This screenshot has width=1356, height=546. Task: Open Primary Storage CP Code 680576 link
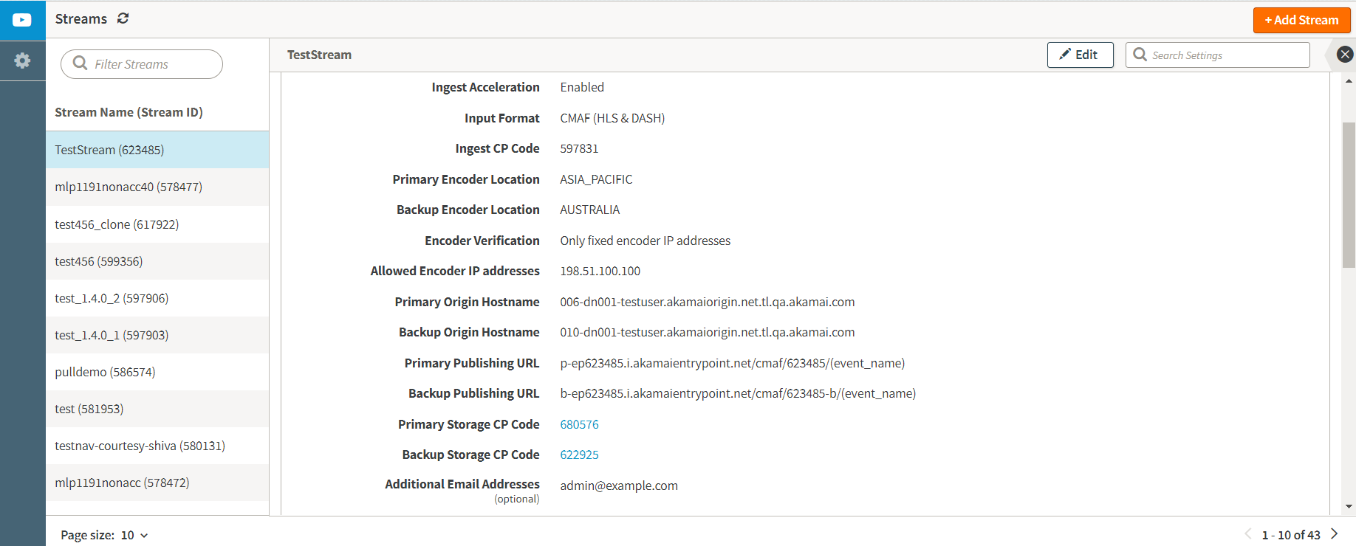[x=579, y=424]
